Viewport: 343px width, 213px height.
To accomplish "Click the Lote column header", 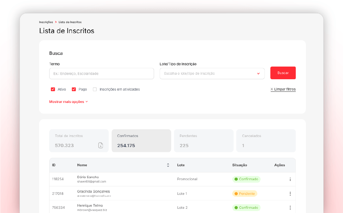I will point(181,165).
